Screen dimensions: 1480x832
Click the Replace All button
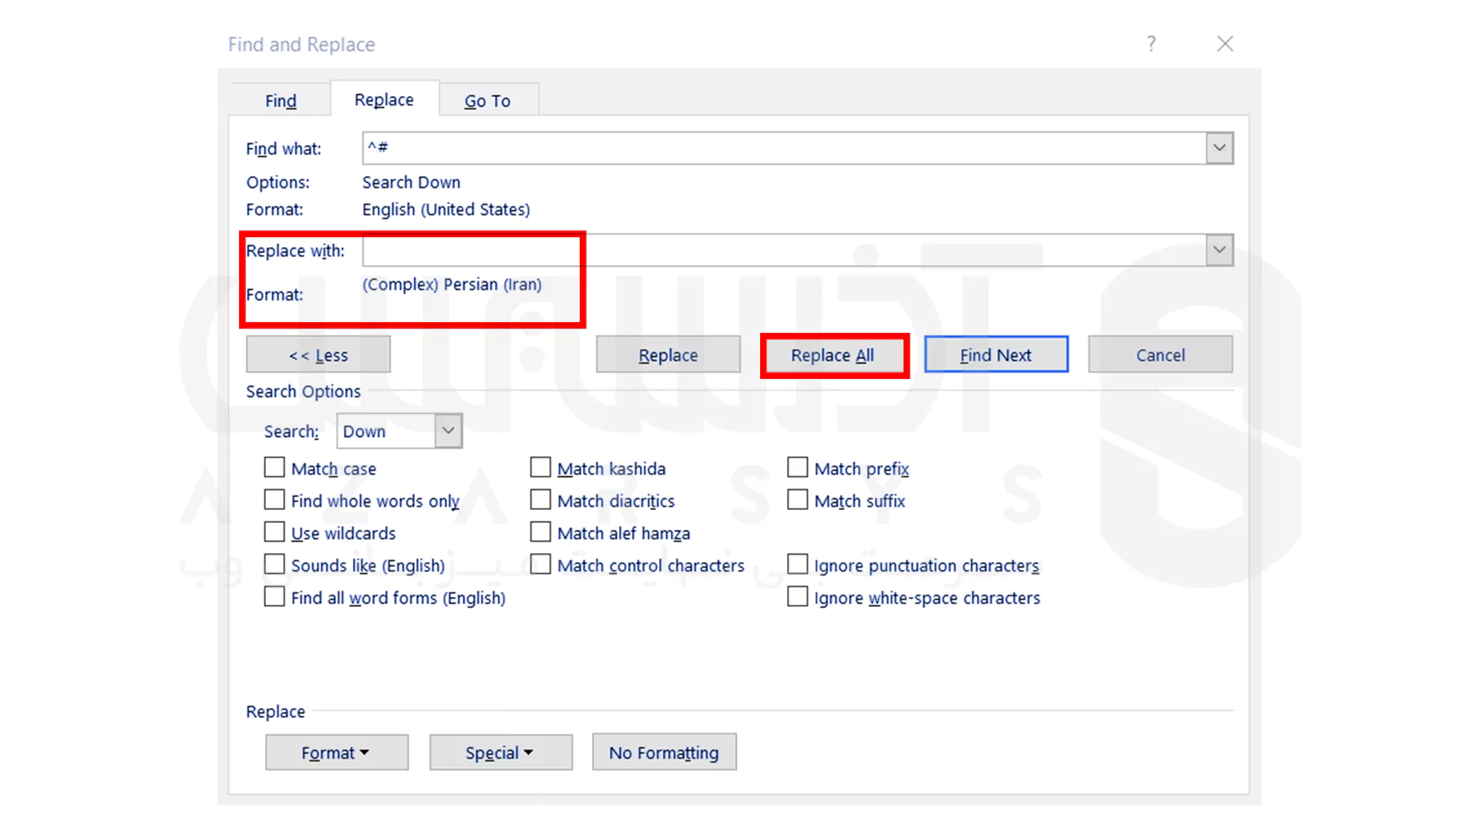coord(832,354)
